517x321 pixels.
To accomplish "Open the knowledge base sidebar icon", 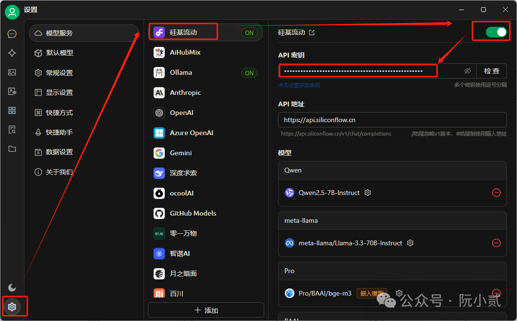I will [x=12, y=130].
